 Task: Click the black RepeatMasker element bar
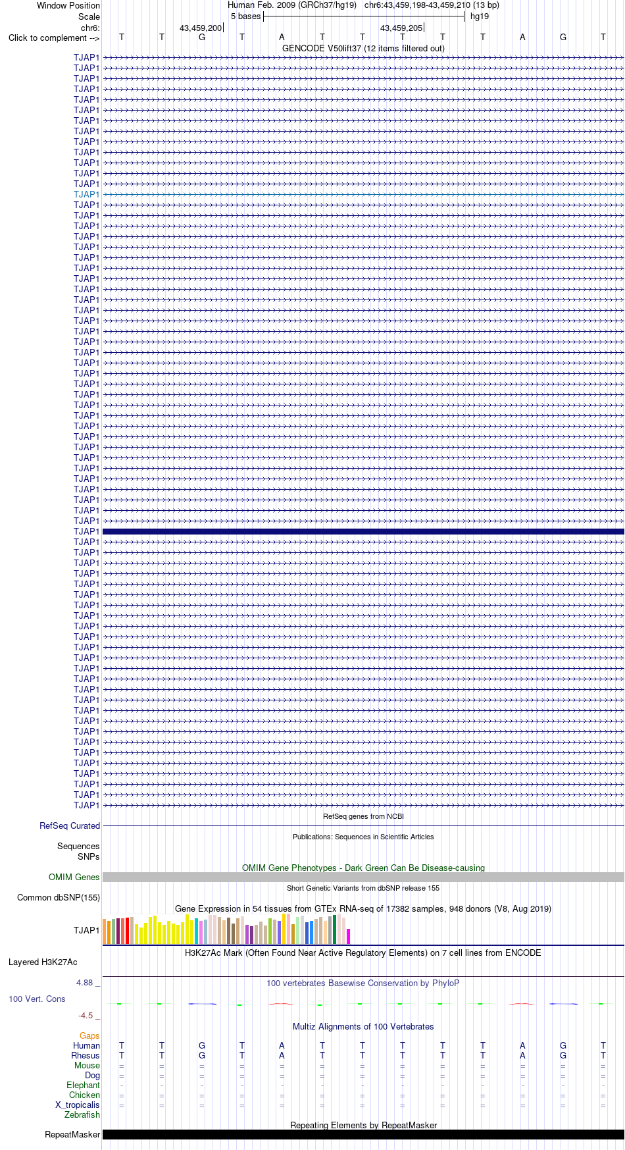click(x=363, y=1134)
